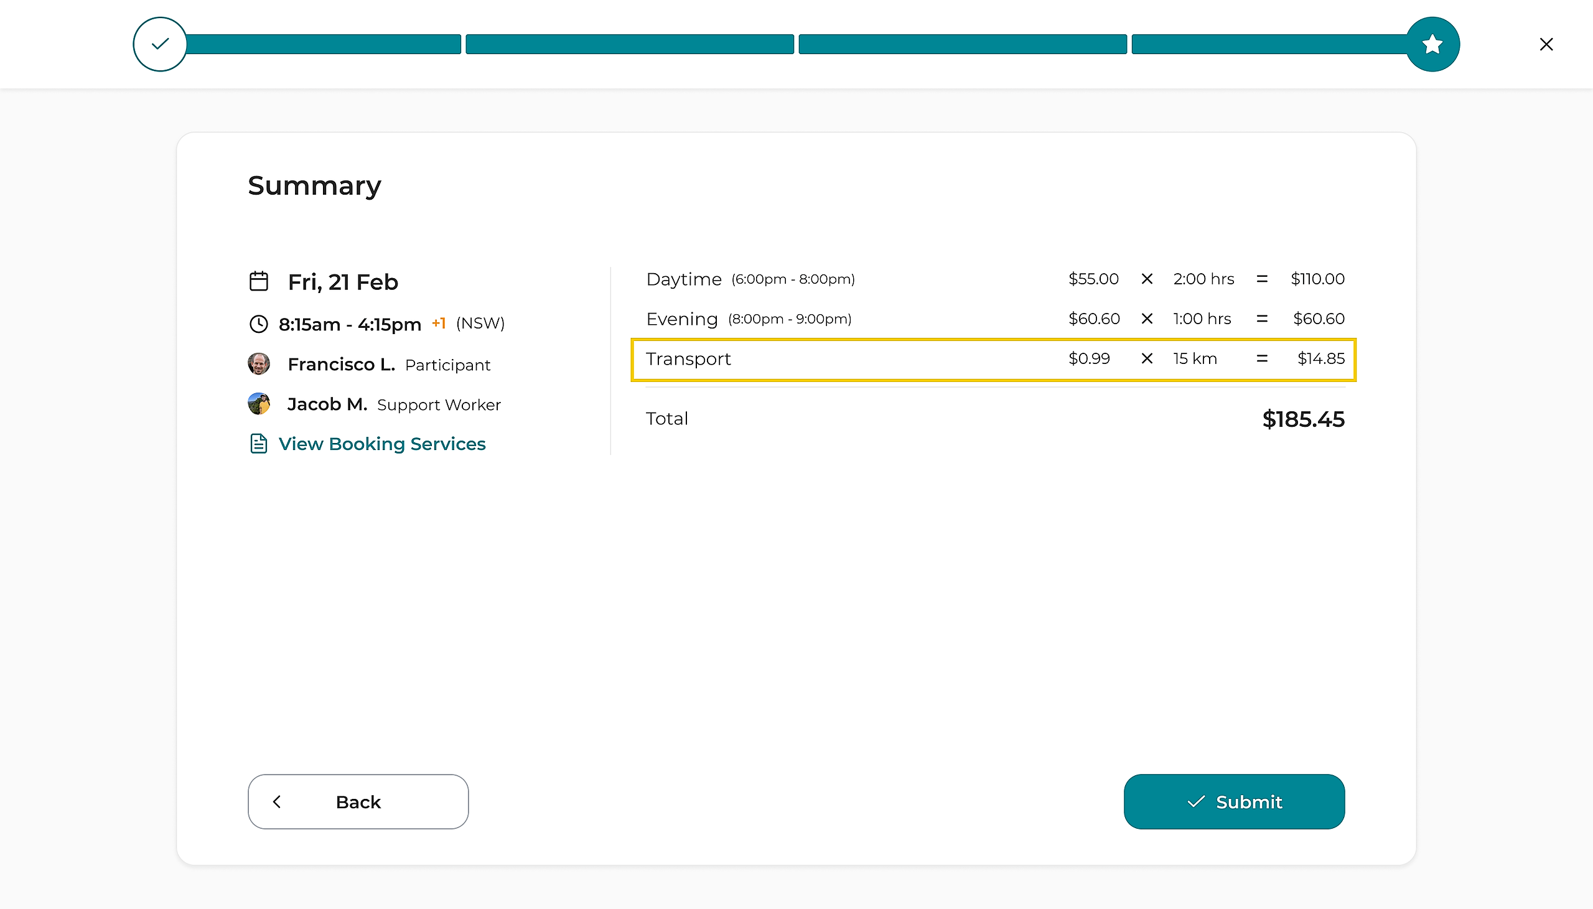
Task: Open View Booking Services link
Action: [x=381, y=444]
